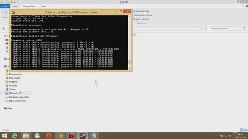The height and width of the screenshot is (139, 248).
Task: Open the Opera browser taskbar icon
Action: 49,136
